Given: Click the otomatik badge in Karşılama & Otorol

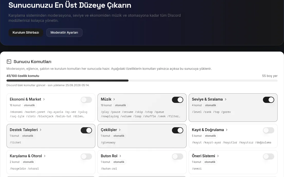Looking at the screenshot, I should tap(28, 162).
